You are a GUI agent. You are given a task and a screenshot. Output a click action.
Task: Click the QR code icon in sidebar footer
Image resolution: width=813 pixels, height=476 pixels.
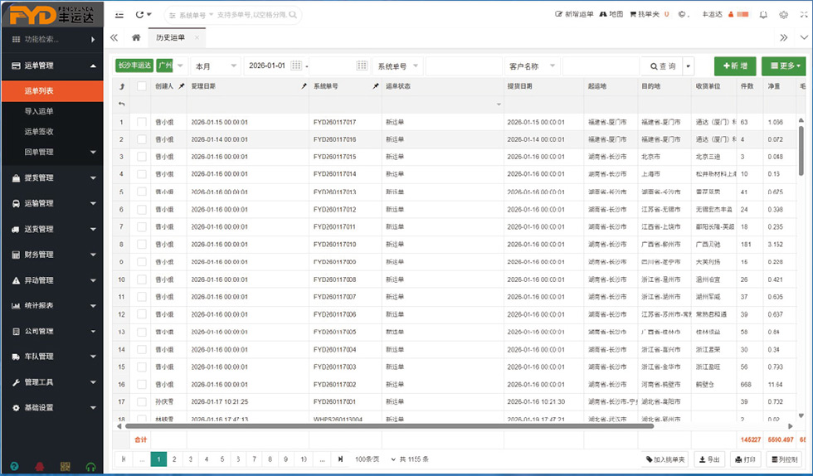[x=66, y=466]
